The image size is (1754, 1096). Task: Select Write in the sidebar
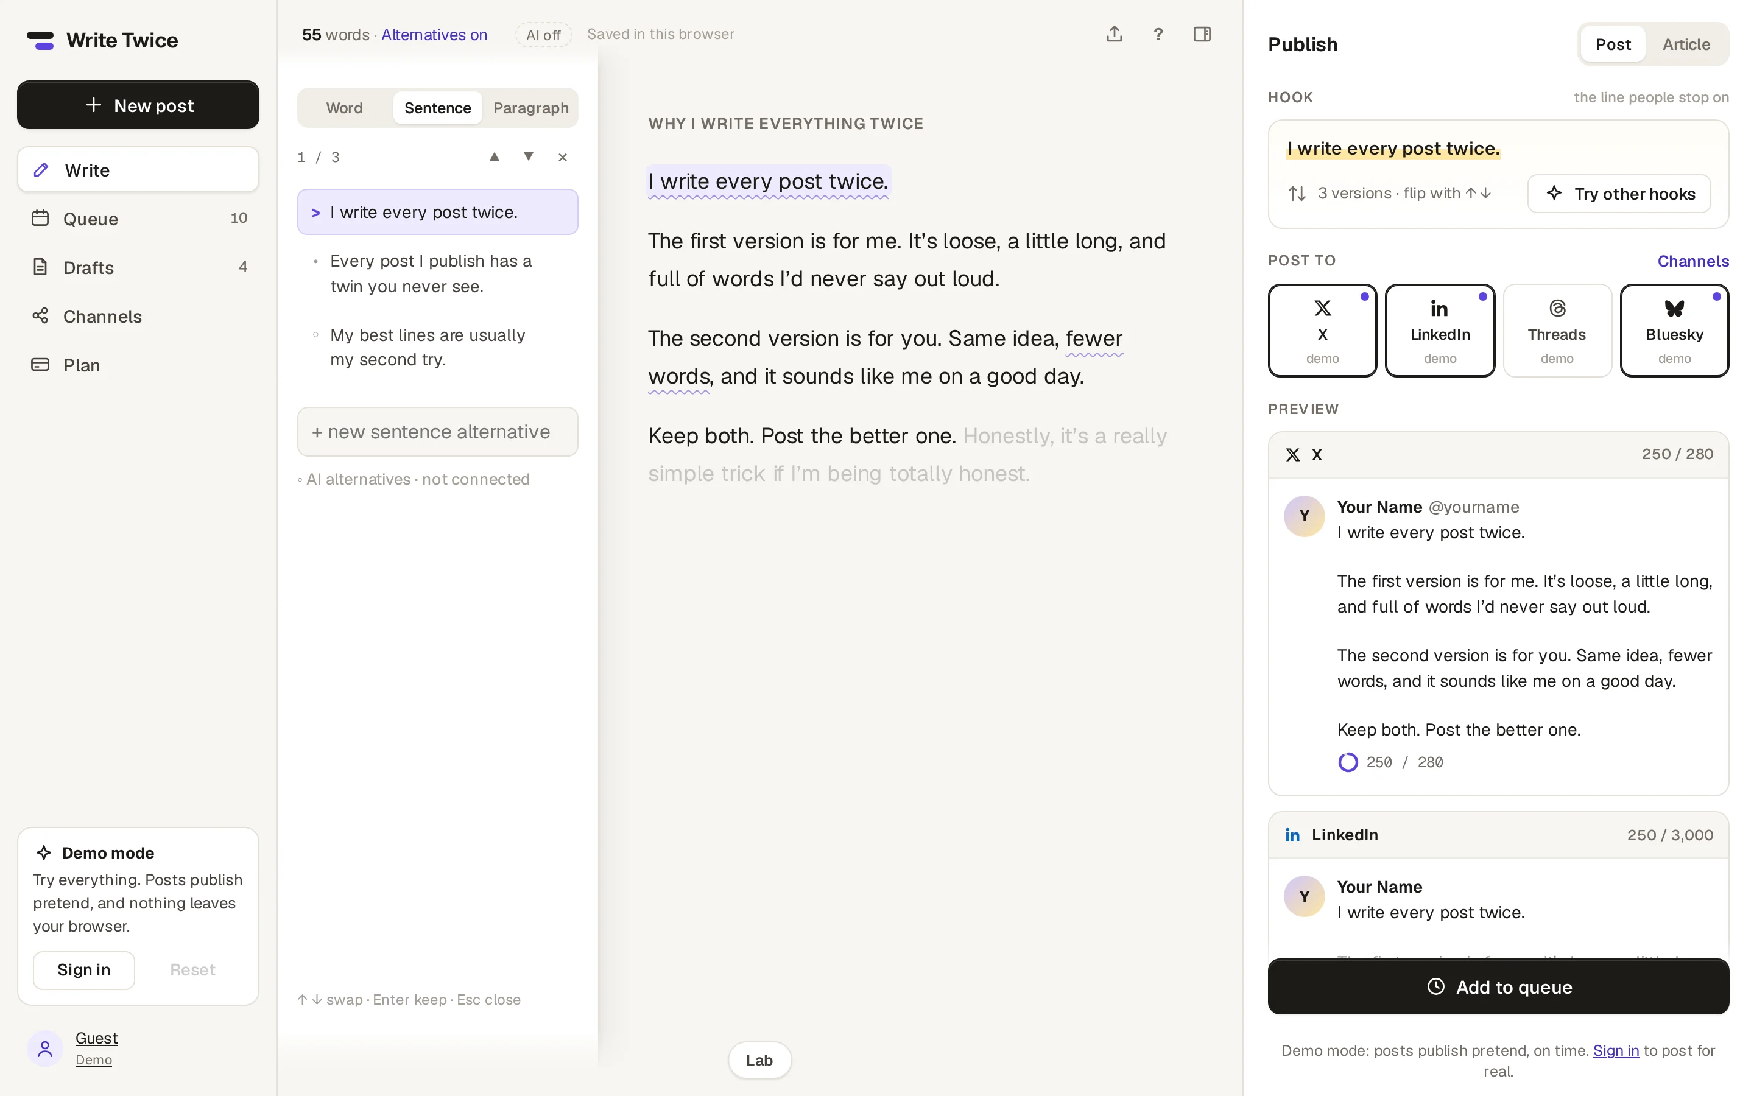(x=138, y=170)
